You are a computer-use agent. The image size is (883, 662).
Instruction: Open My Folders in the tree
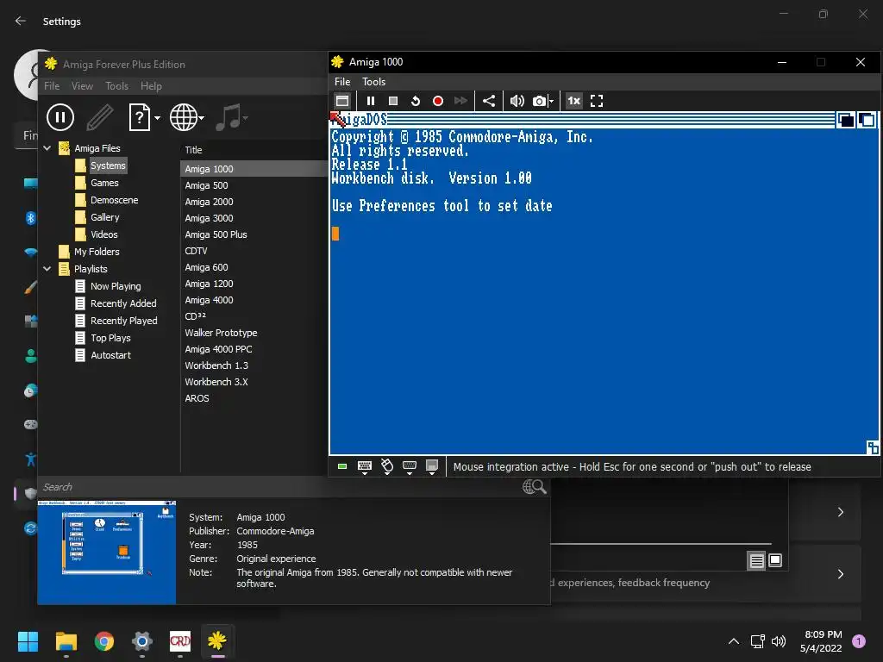(x=97, y=252)
